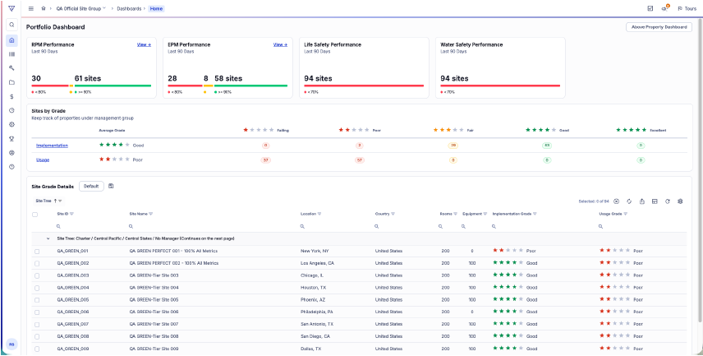Click the RPM Performance green progress bar
Screen dimensions: 703x356
tap(113, 86)
